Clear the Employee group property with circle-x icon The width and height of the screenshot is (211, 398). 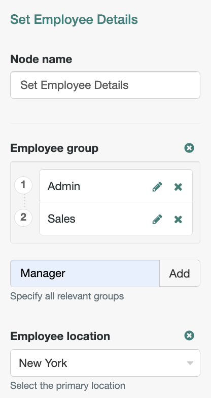pyautogui.click(x=189, y=148)
